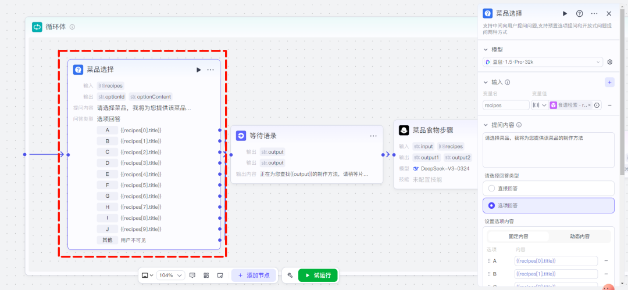
Task: Click option E {{recipes[4].title}} on canvas node
Action: point(141,174)
